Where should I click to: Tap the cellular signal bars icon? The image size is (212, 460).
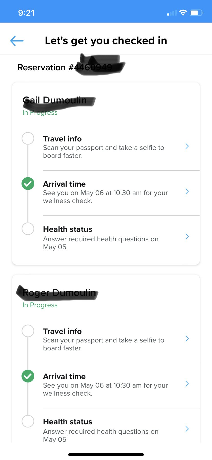pos(172,13)
